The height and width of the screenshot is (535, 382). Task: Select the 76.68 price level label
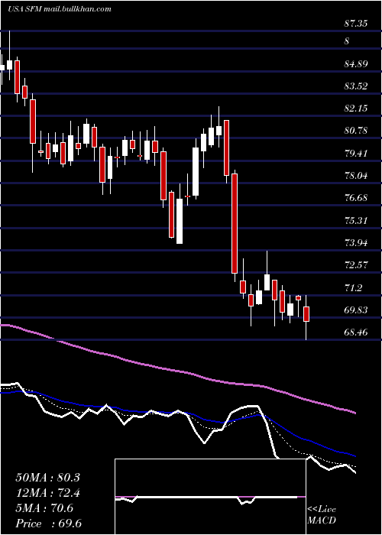356,198
